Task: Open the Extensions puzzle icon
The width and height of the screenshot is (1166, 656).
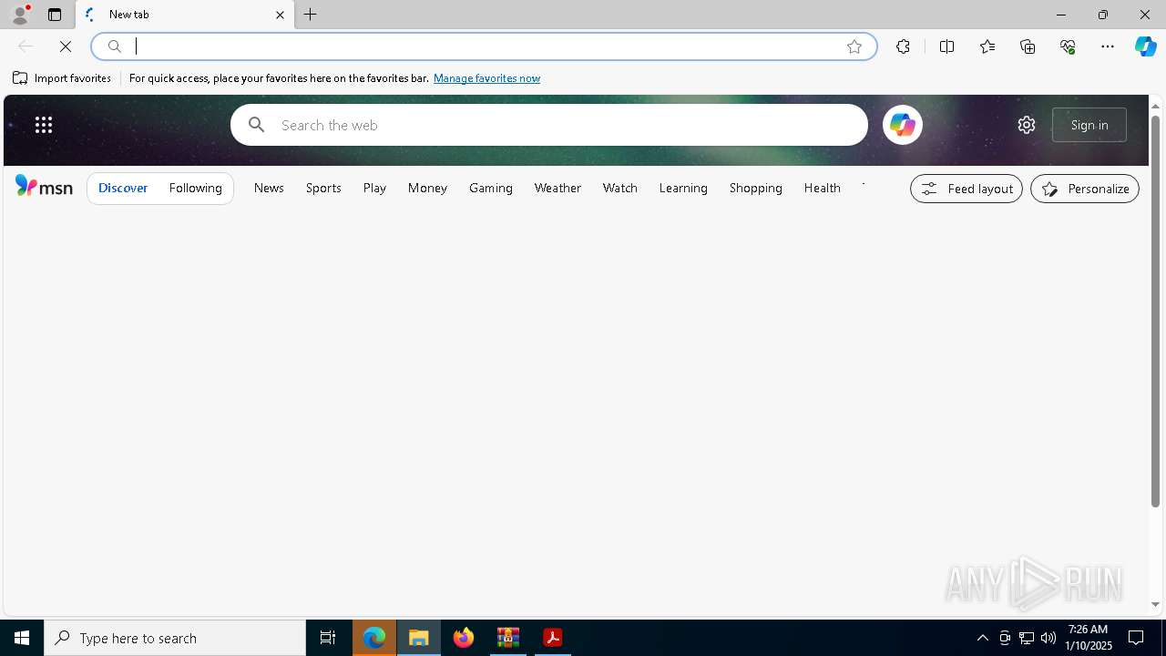Action: click(x=903, y=46)
